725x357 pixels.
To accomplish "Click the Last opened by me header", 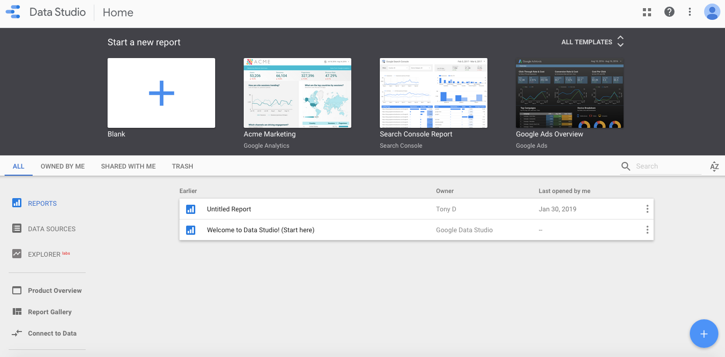I will coord(564,191).
